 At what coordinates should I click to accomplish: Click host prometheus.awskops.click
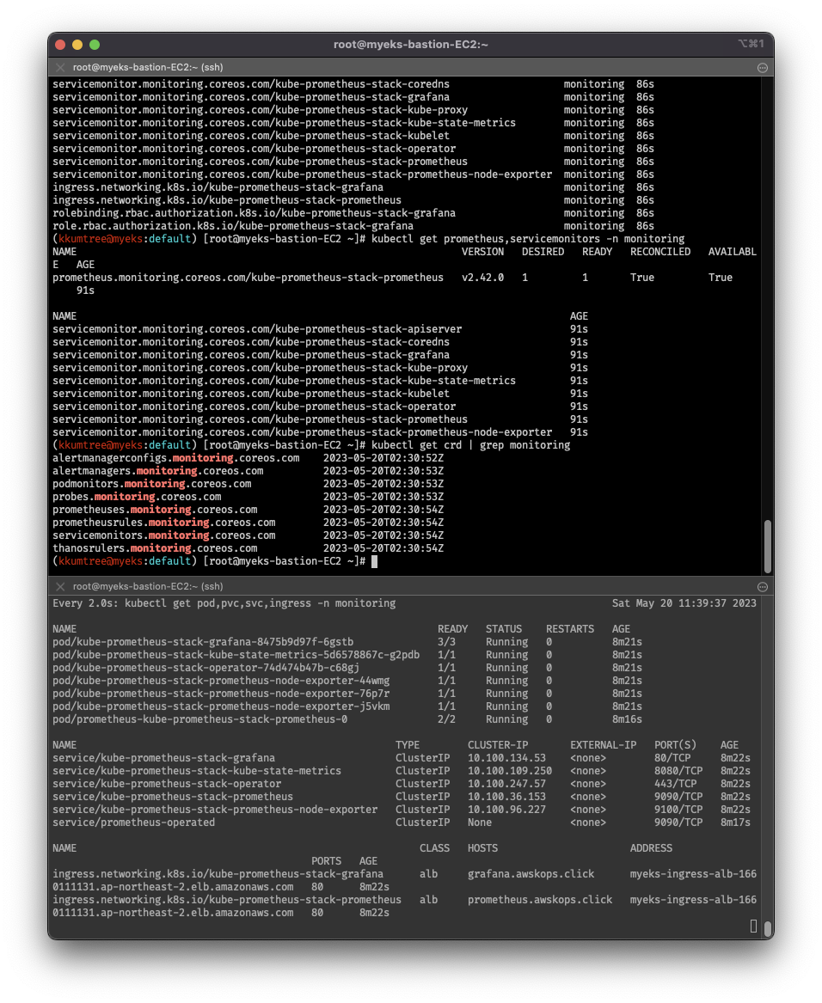(x=540, y=900)
